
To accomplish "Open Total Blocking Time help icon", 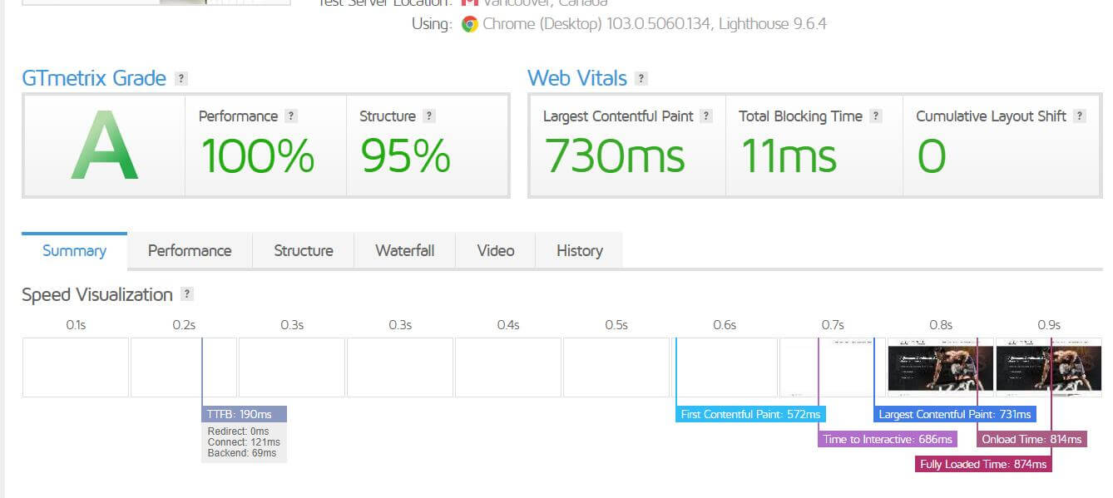I will point(875,116).
